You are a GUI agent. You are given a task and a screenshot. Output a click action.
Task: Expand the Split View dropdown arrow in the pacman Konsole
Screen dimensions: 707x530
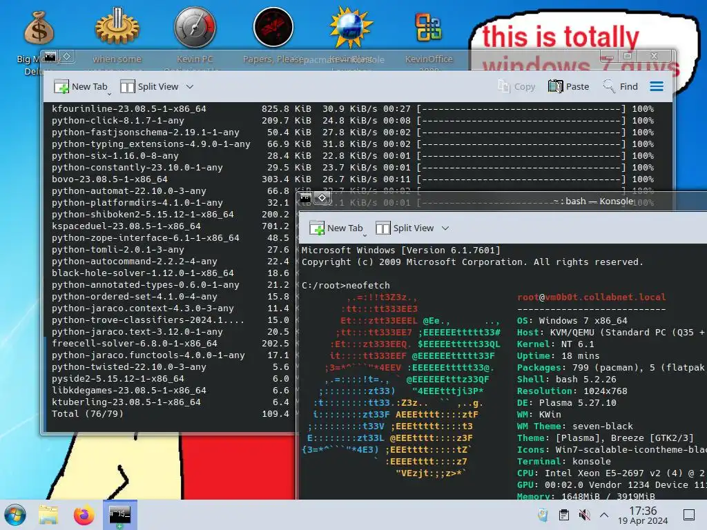point(190,86)
